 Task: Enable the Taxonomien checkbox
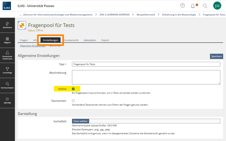click(73, 101)
